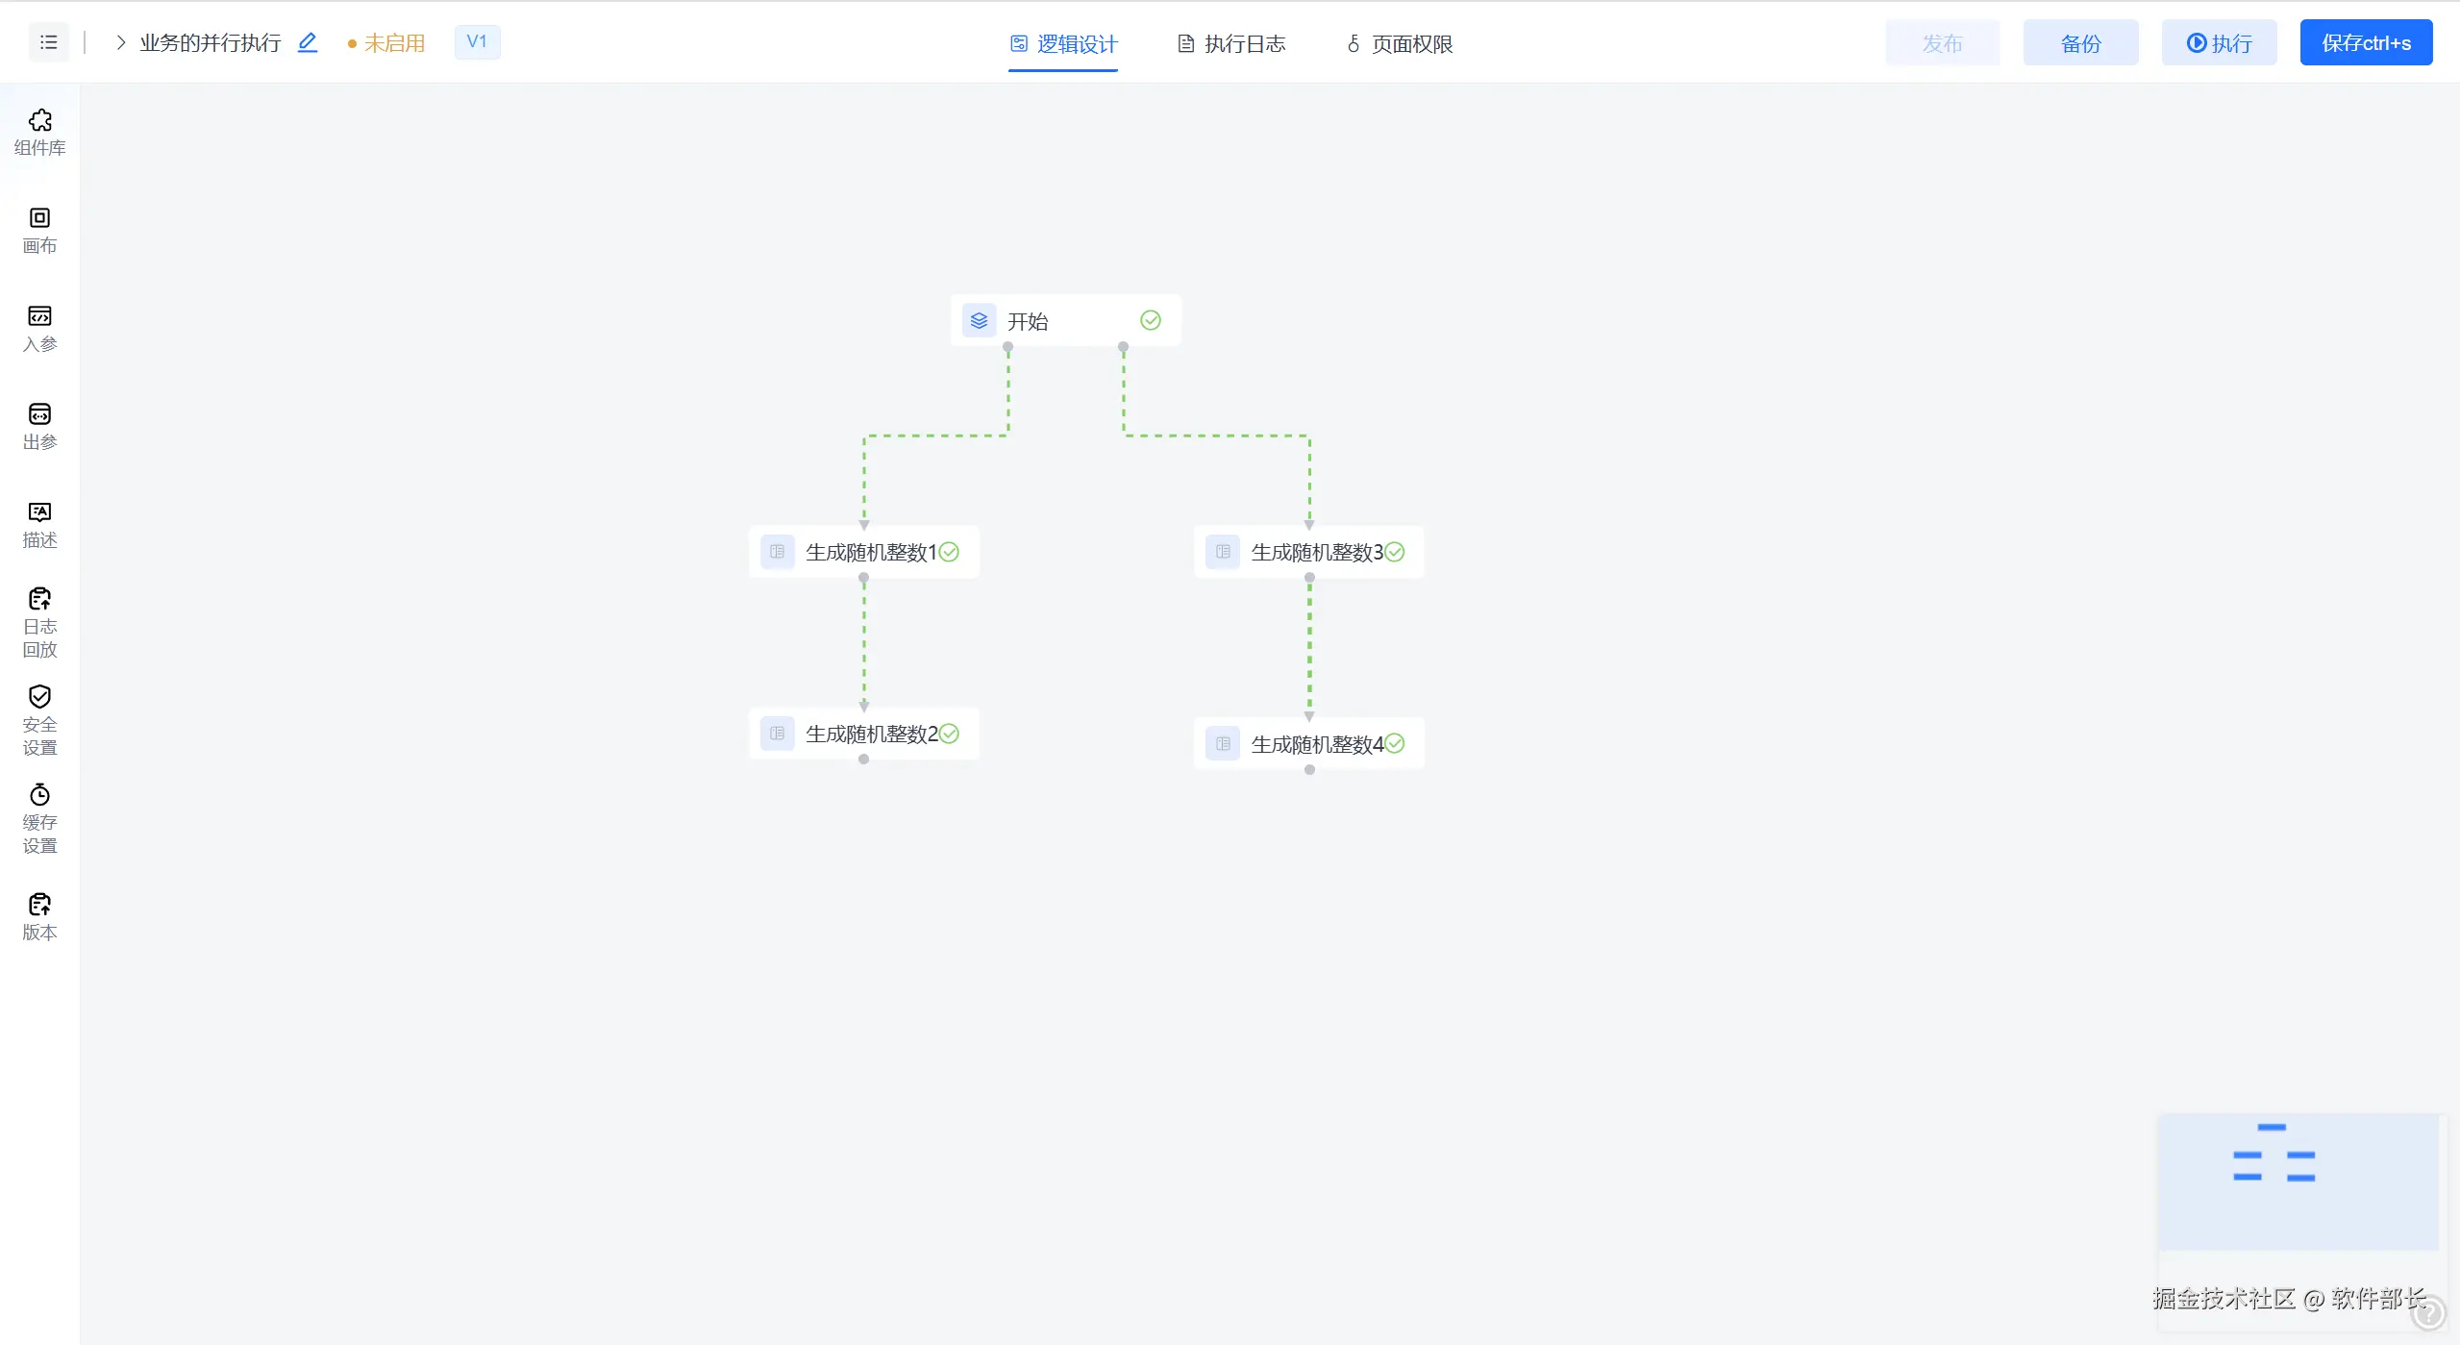
Task: Open 安全设置 security settings
Action: tap(39, 720)
